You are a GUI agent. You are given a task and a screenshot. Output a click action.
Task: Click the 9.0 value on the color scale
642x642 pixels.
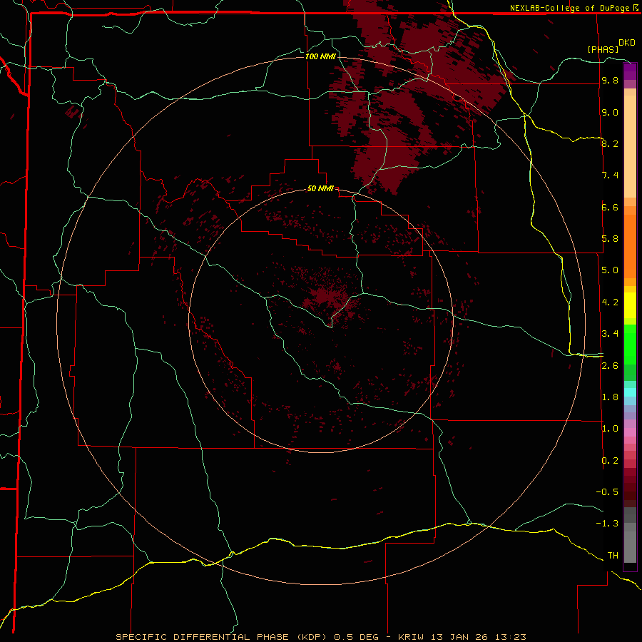(x=610, y=112)
